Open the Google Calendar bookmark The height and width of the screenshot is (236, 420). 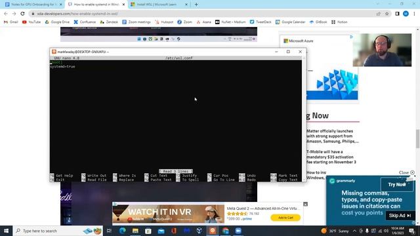(290, 22)
